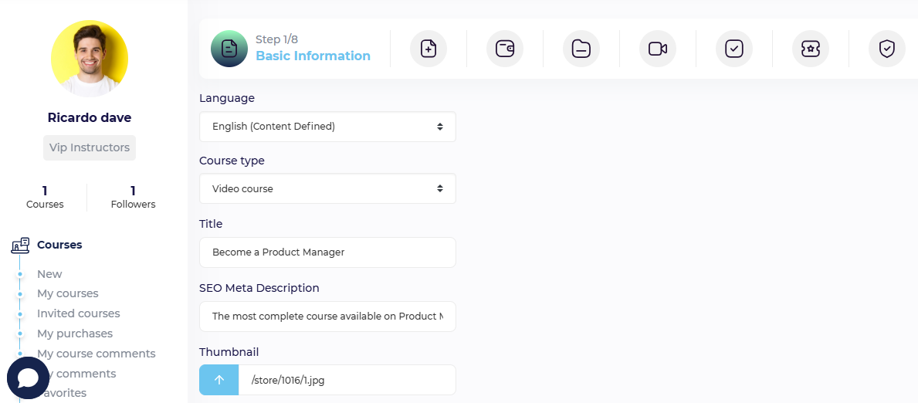Open My course comments in sidebar

pyautogui.click(x=97, y=354)
